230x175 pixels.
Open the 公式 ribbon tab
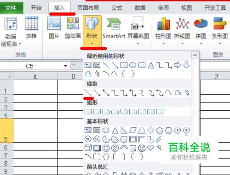[117, 8]
